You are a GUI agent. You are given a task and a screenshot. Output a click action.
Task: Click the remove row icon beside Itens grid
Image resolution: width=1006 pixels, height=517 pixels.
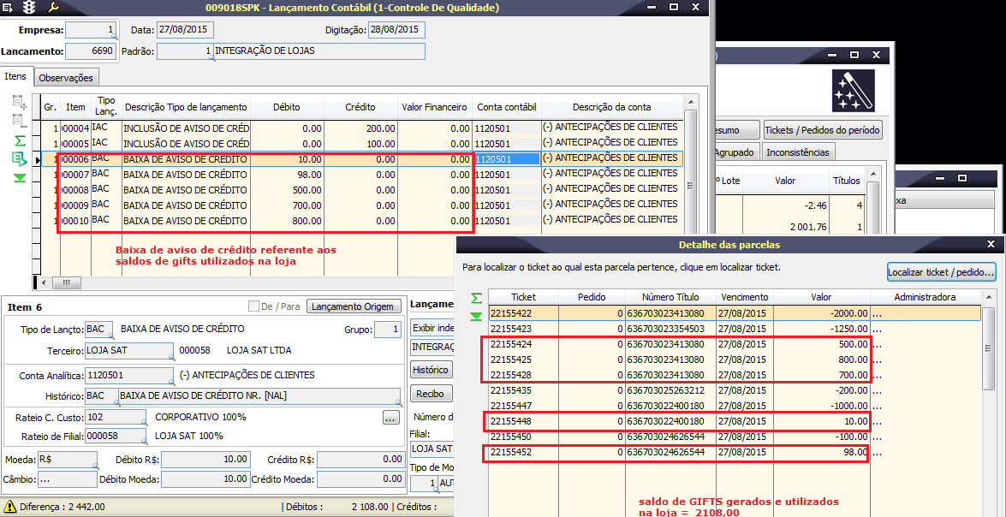click(19, 120)
